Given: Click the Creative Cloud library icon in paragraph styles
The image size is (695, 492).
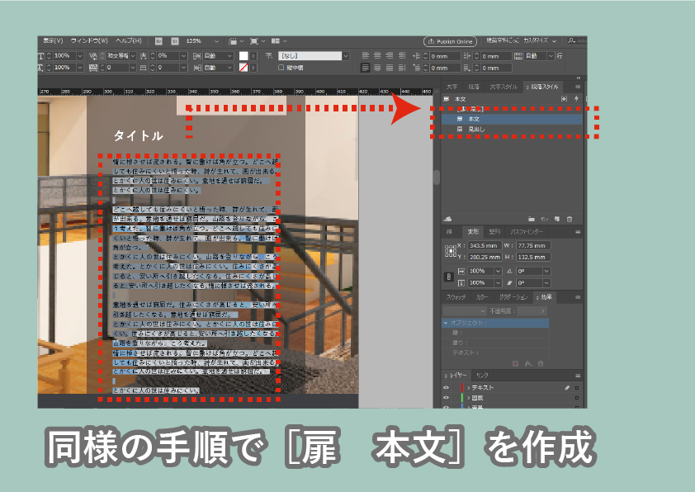Looking at the screenshot, I should (447, 219).
